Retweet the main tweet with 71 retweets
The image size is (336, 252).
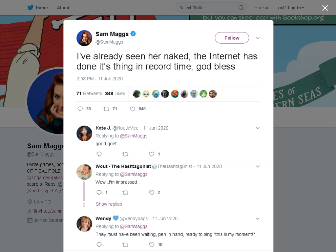pyautogui.click(x=106, y=109)
